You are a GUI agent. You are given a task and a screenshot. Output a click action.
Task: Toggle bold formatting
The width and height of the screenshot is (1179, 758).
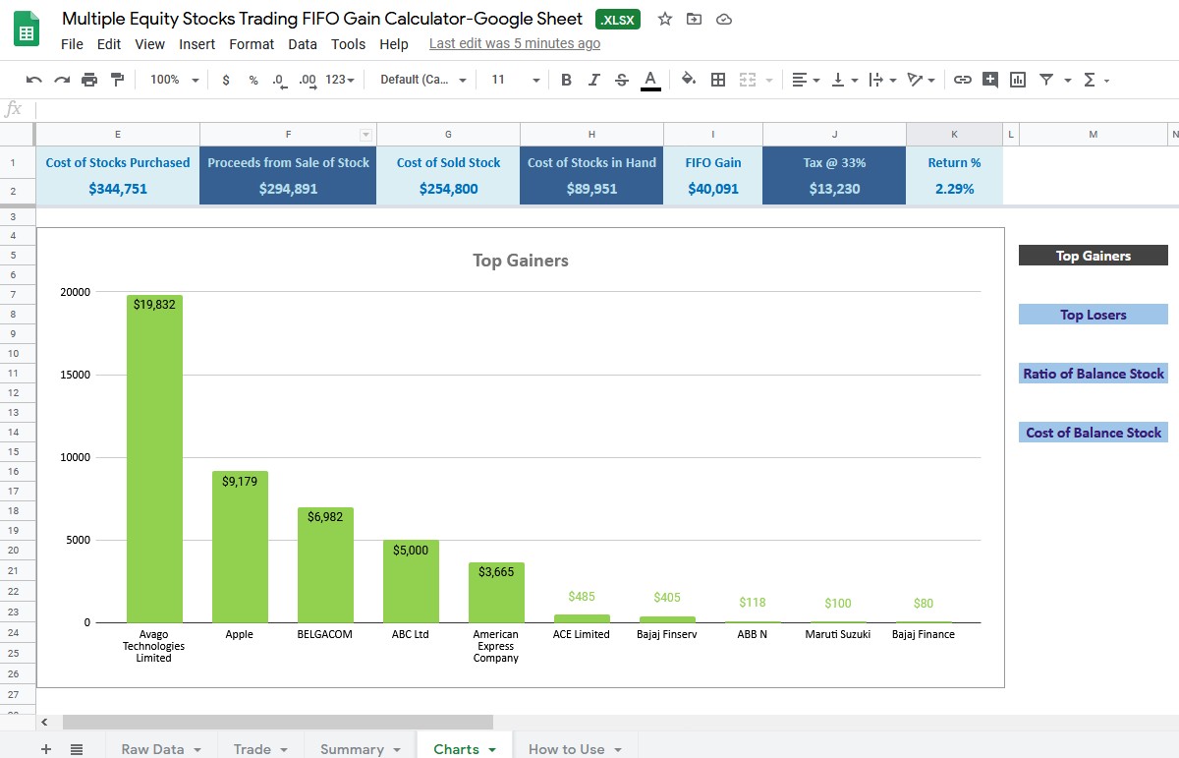click(566, 80)
